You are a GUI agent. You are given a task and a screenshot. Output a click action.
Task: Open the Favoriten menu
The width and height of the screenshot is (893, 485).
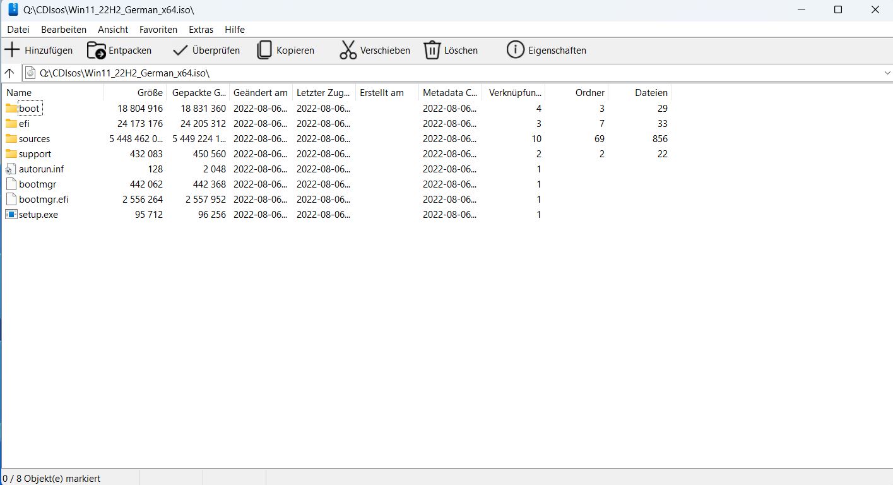click(x=158, y=30)
